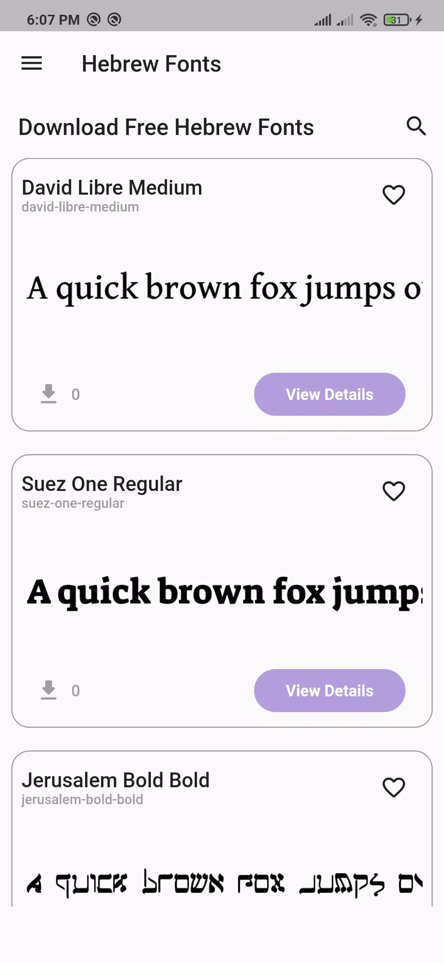
Task: Click the Download Free Hebrew Fonts heading
Action: click(x=166, y=127)
